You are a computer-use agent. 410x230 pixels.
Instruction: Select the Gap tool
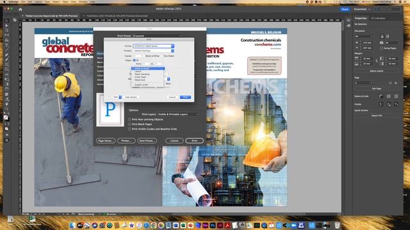[7, 35]
